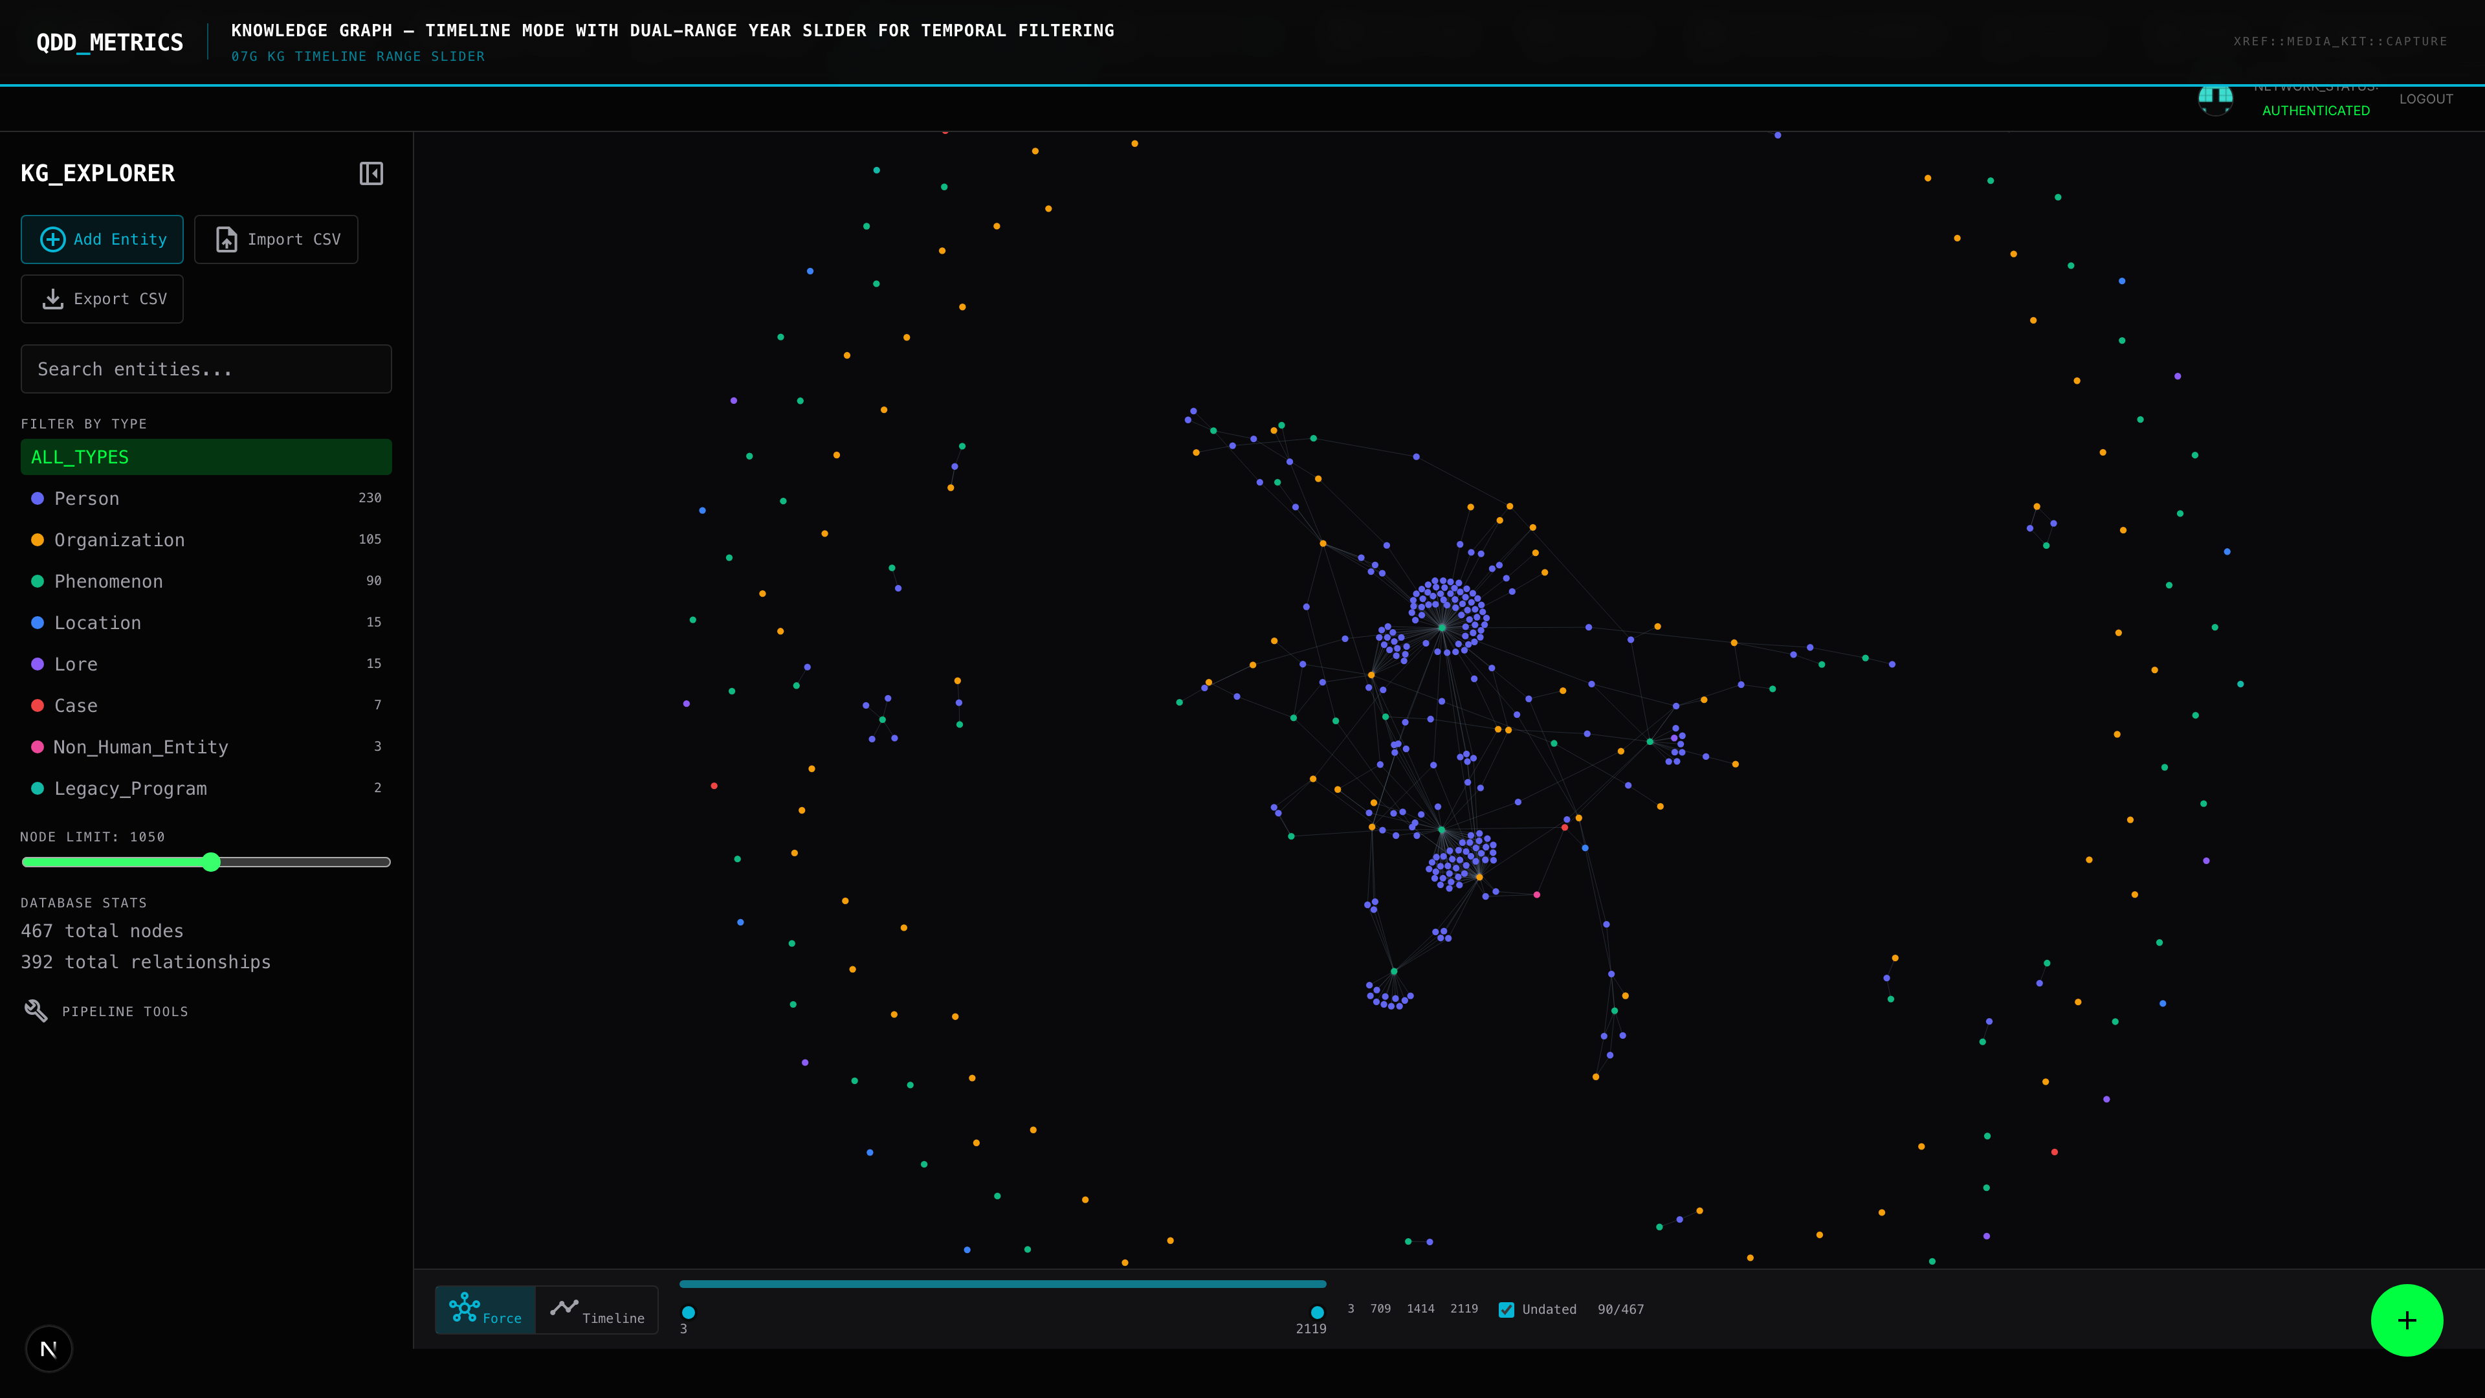
Task: Click the user avatar icon
Action: click(x=2215, y=100)
